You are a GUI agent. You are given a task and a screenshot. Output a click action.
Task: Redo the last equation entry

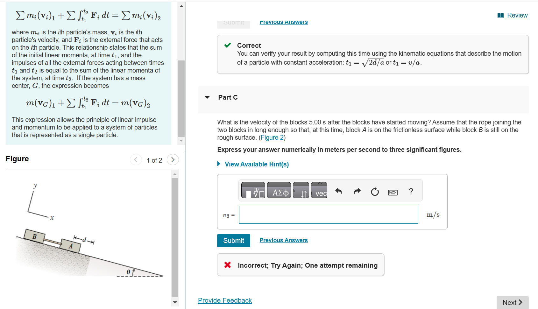[x=357, y=191]
